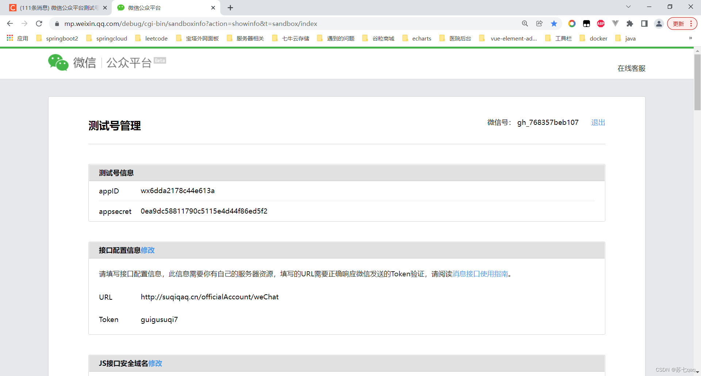Image resolution: width=701 pixels, height=376 pixels.
Task: Reload the current page
Action: tap(39, 23)
